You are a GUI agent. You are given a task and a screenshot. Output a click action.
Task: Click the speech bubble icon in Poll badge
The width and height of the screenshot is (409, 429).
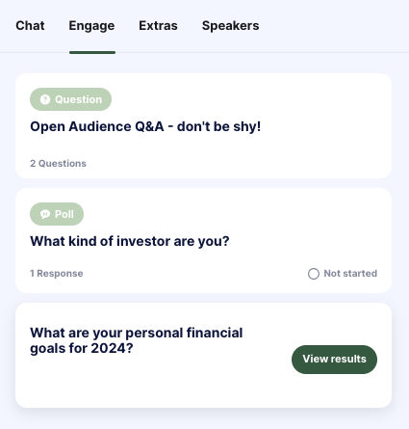pos(45,214)
